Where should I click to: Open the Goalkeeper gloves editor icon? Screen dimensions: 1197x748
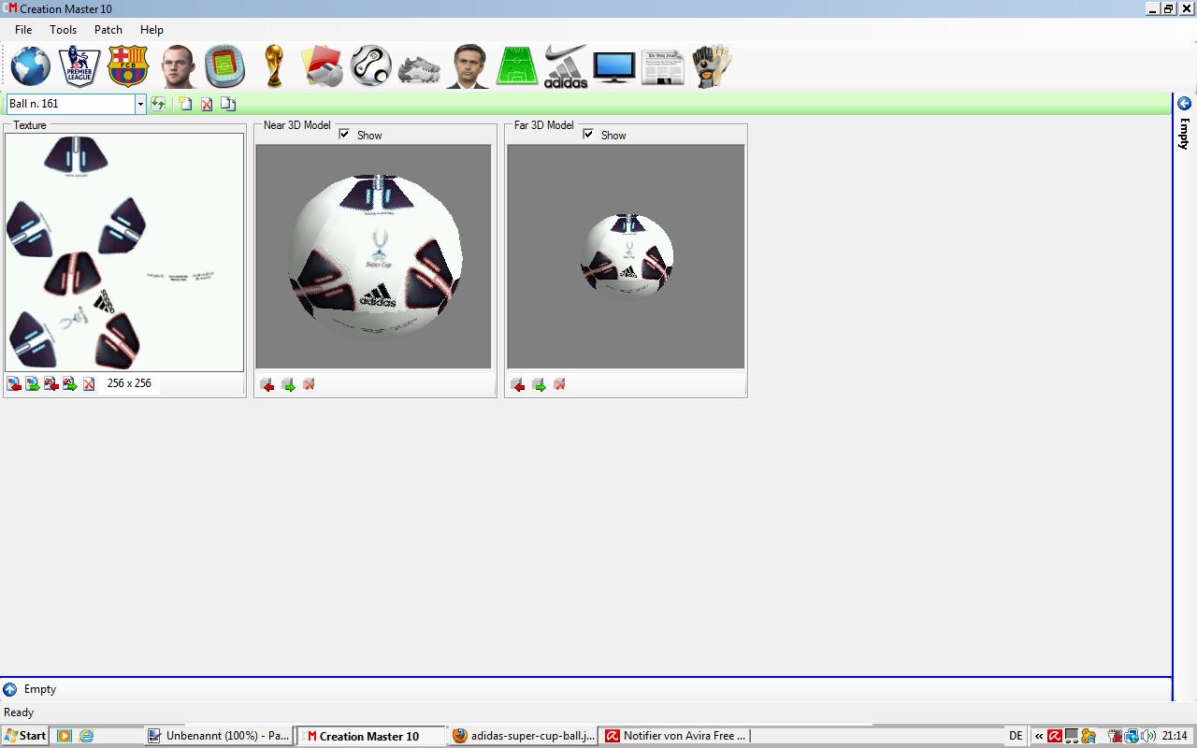pos(711,66)
